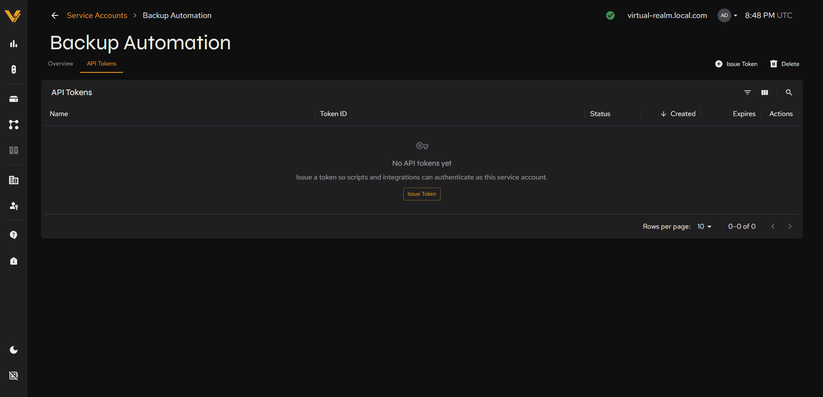Viewport: 823px width, 397px height.
Task: Open the table filter icon
Action: click(748, 93)
